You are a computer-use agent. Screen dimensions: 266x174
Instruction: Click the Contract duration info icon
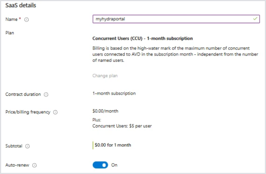click(46, 95)
